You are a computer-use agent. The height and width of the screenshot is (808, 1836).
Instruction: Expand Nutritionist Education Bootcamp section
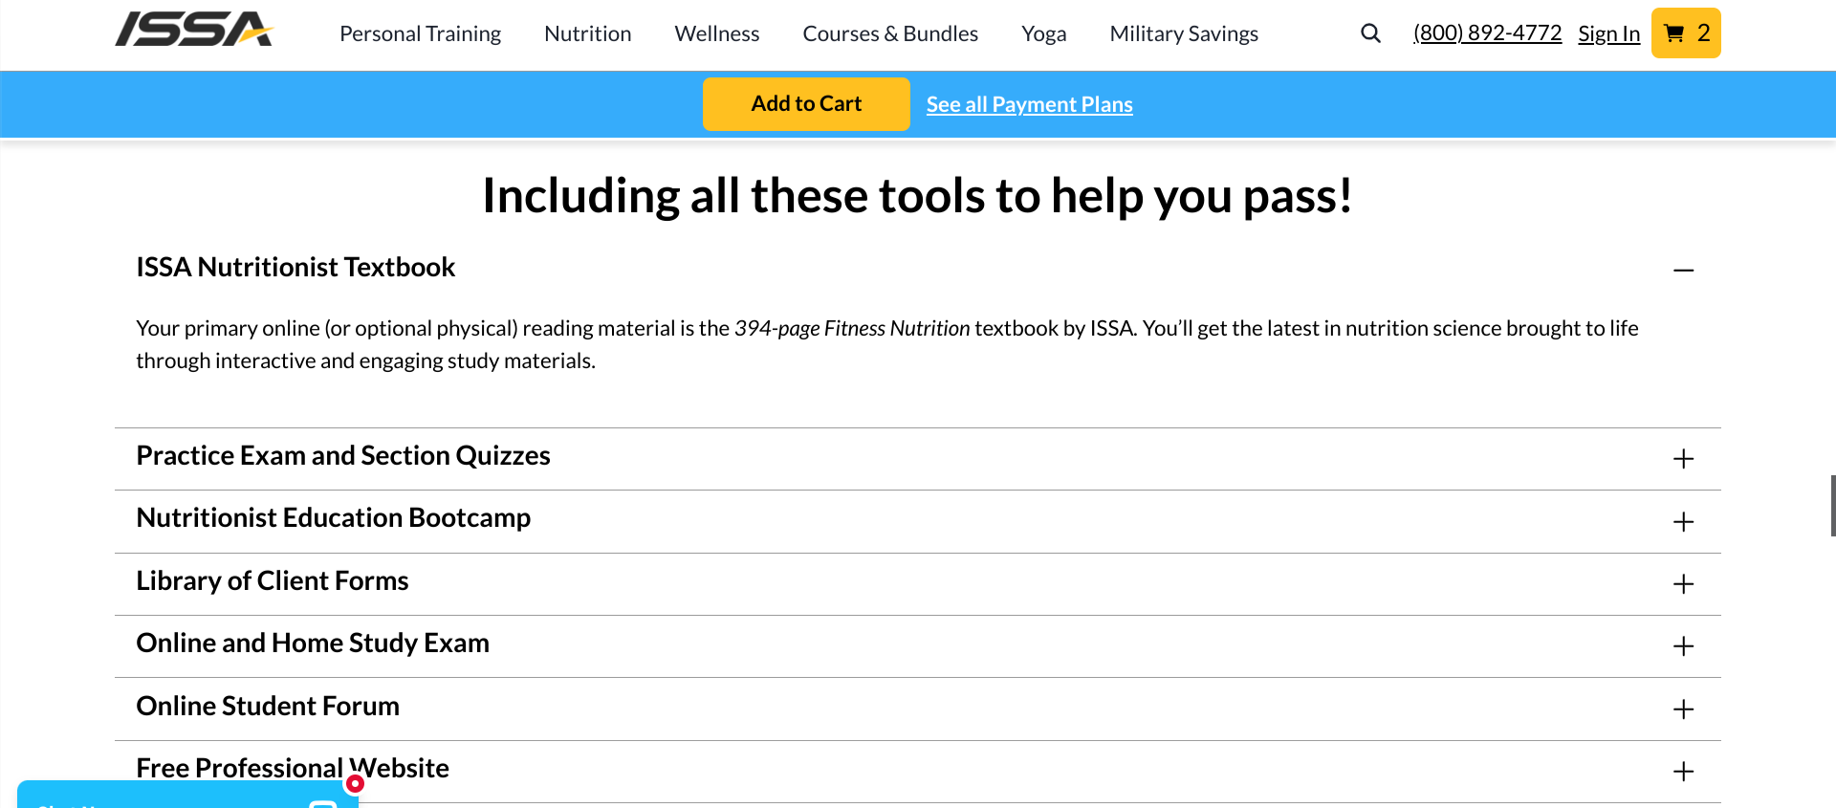[x=1683, y=521]
